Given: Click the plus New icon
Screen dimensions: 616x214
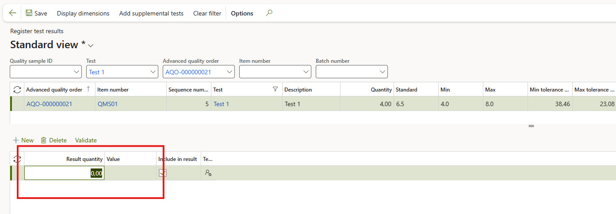Looking at the screenshot, I should pos(16,140).
